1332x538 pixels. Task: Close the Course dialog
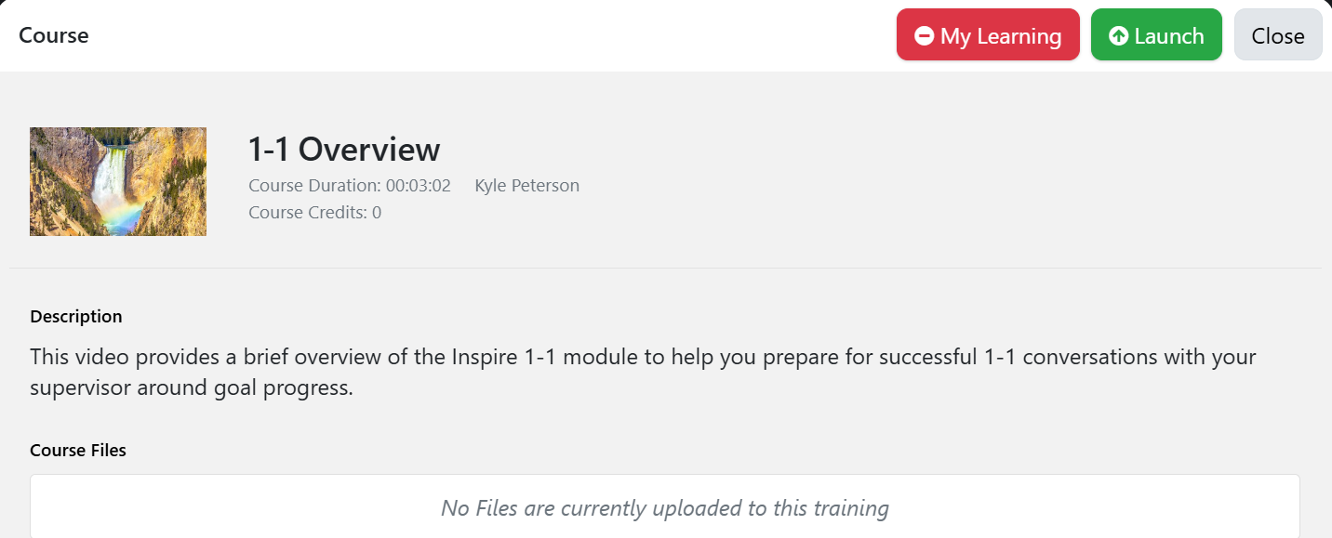(1278, 35)
